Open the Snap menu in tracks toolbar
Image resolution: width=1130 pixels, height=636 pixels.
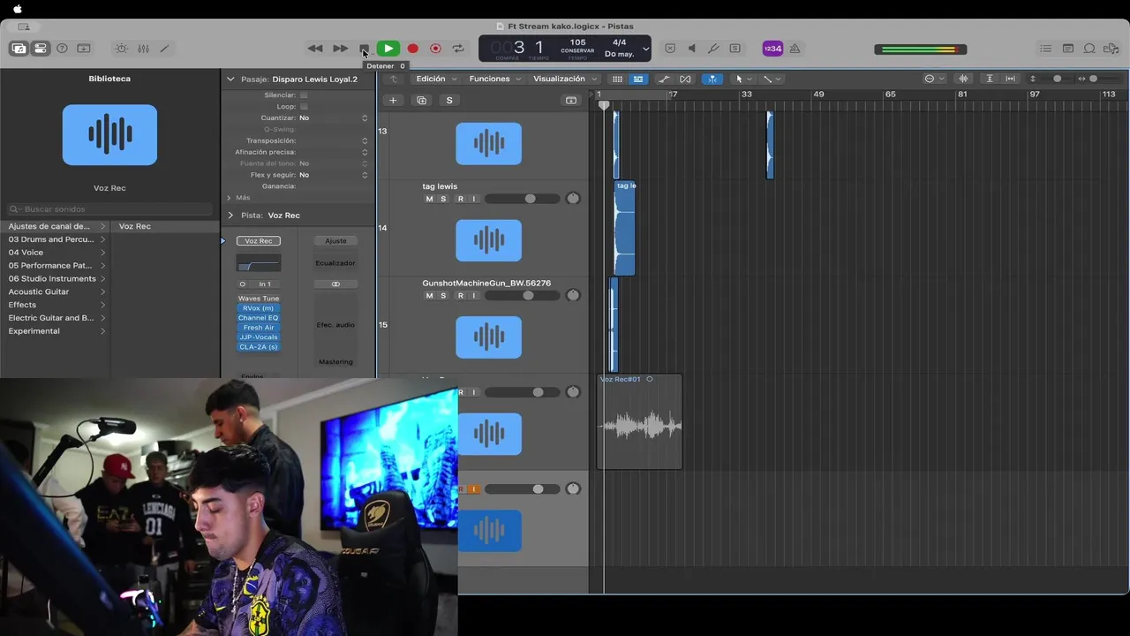[x=933, y=79]
